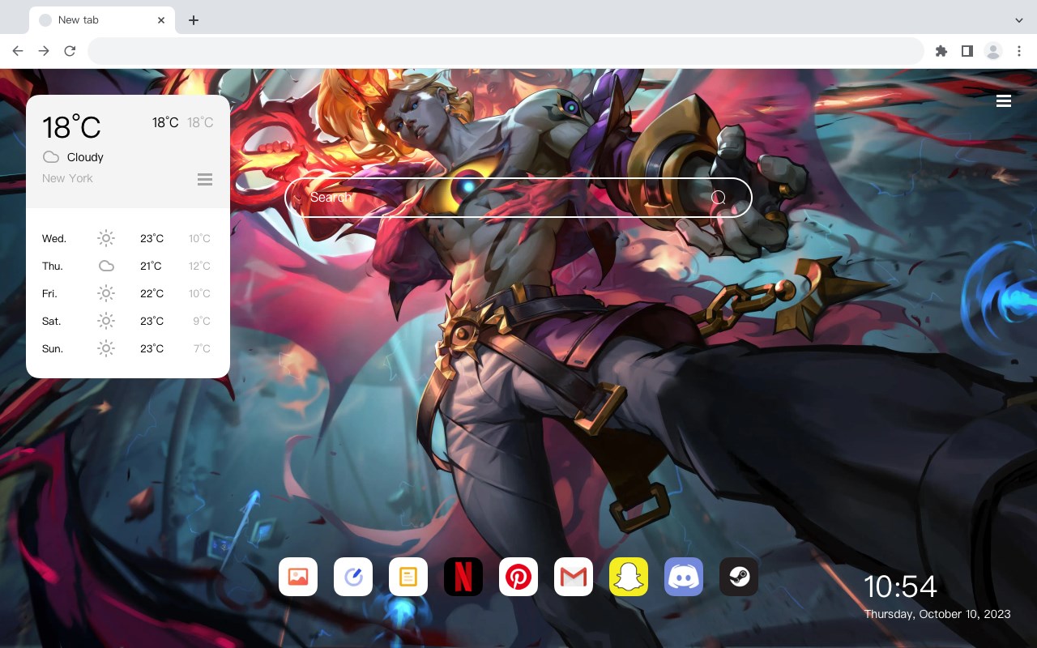Viewport: 1037px width, 648px height.
Task: Click the Thursday, October 10, 2023 date
Action: [x=937, y=614]
